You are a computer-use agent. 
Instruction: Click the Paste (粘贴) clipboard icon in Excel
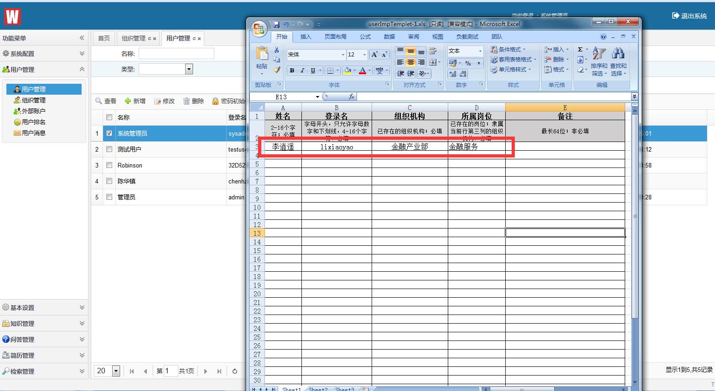tap(262, 53)
